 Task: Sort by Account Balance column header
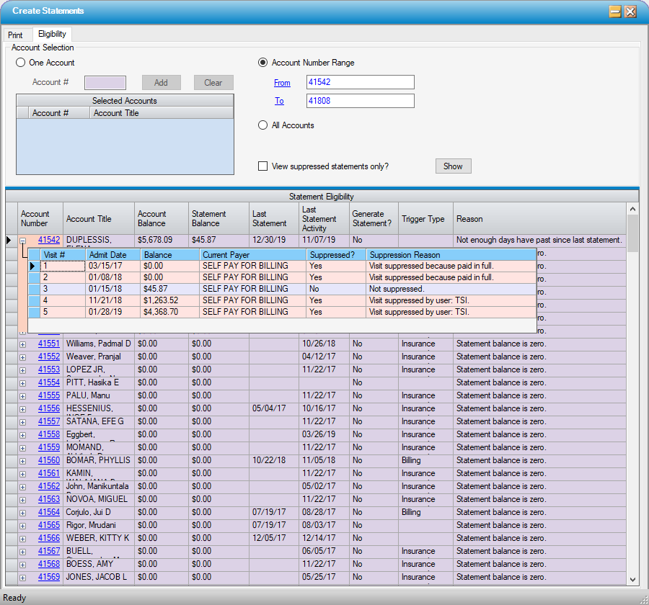pyautogui.click(x=162, y=218)
